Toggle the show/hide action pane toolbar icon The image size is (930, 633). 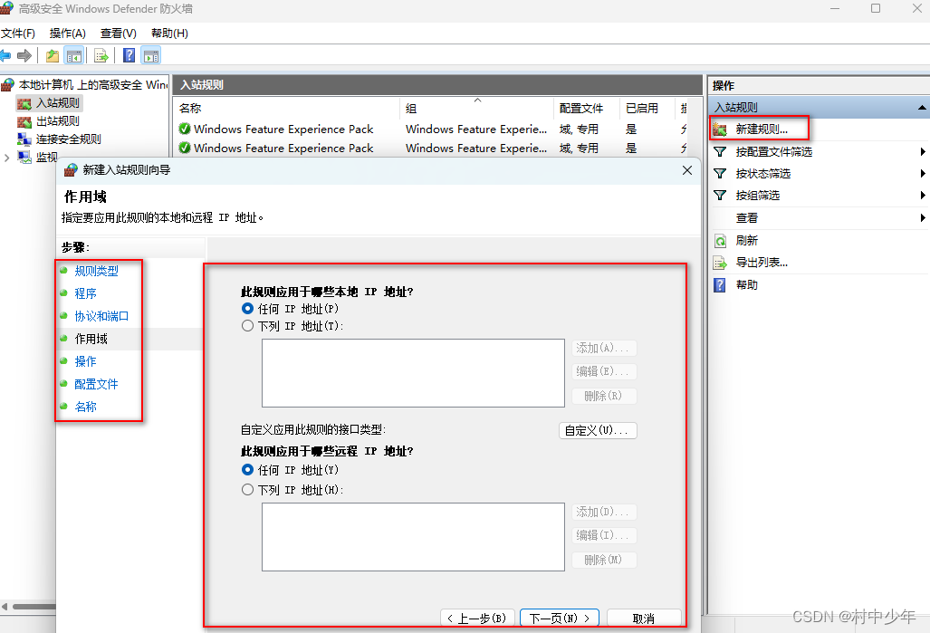(x=151, y=56)
